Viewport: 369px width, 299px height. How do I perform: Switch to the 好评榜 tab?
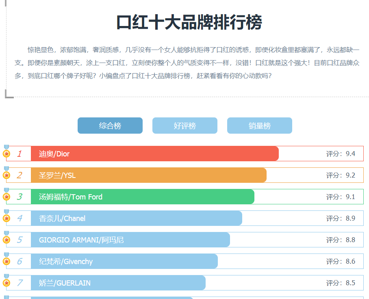coord(185,126)
